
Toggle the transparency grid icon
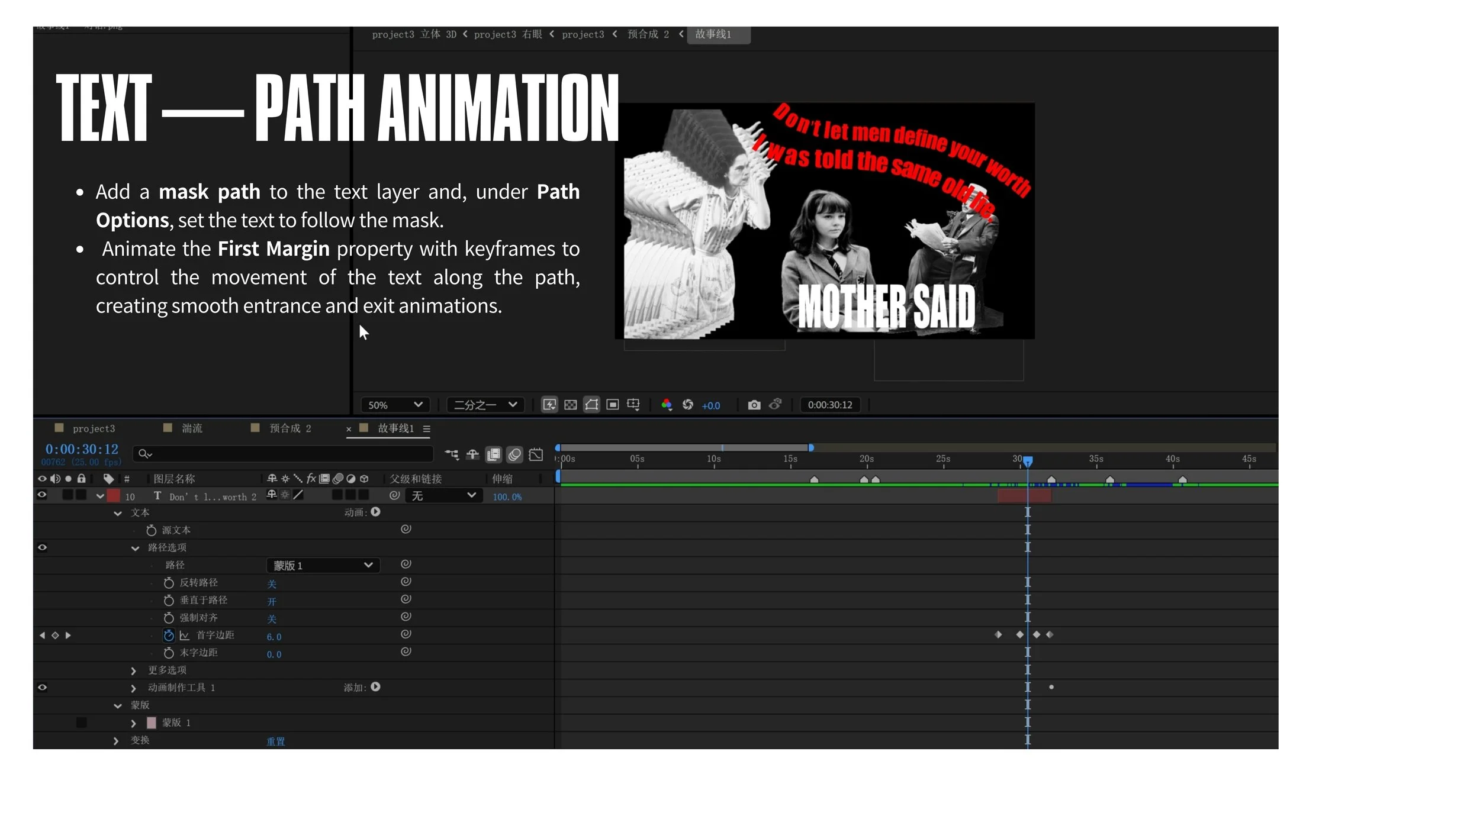click(570, 405)
